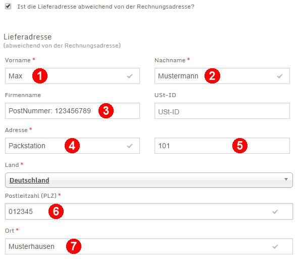The height and width of the screenshot is (261, 299).
Task: Click the checkmark in Postleitzahl field
Action: tap(275, 211)
